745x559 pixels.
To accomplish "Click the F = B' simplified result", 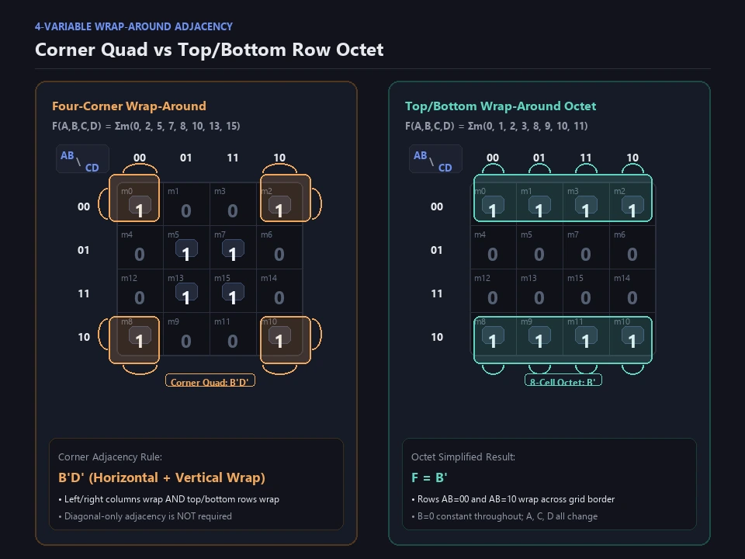I will point(429,477).
